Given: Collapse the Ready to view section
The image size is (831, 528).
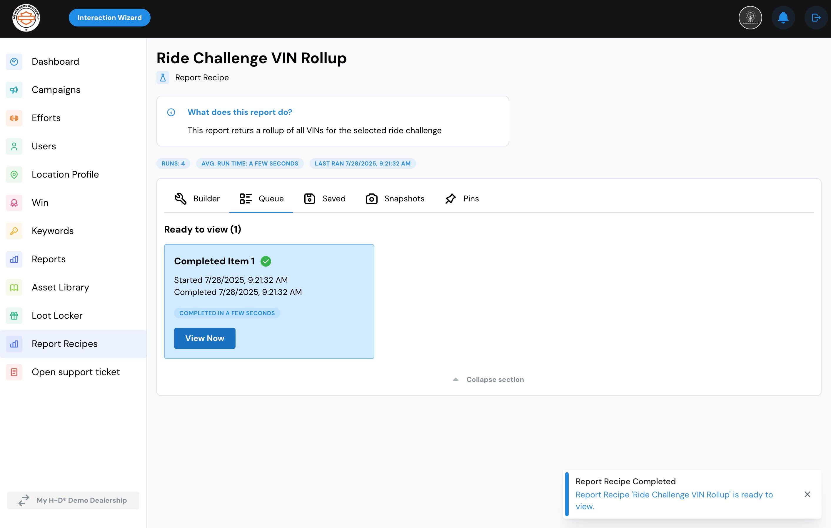Looking at the screenshot, I should 488,380.
